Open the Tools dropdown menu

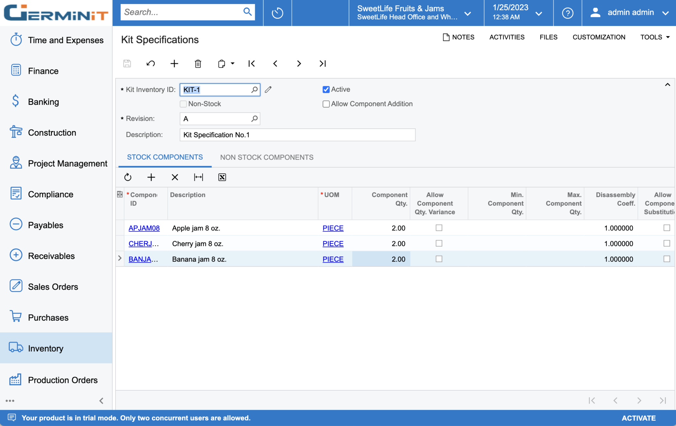(654, 37)
